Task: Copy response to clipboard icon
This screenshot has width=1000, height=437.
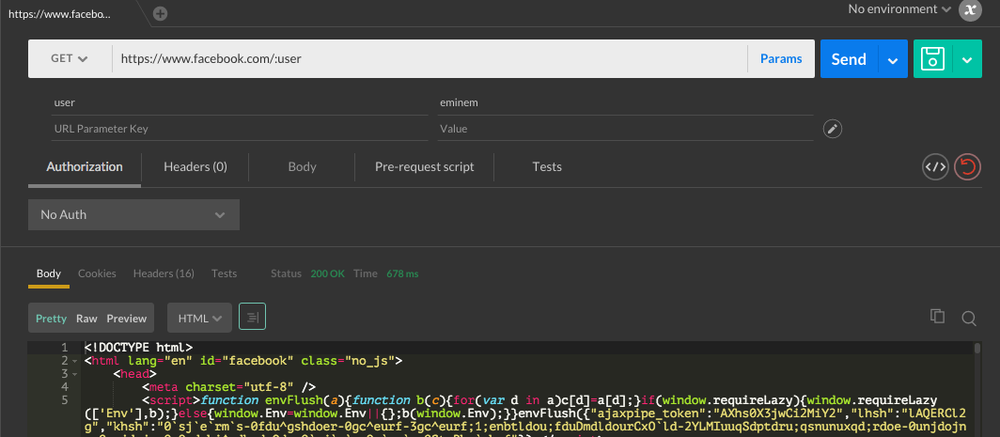Action: tap(937, 317)
